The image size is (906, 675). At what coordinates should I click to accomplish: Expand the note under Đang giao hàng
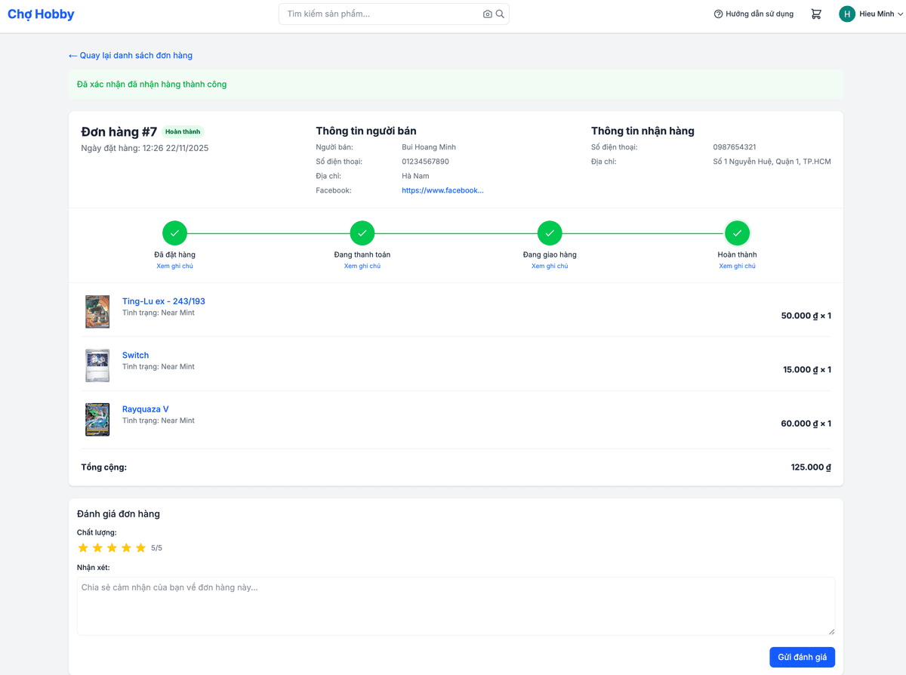pyautogui.click(x=550, y=267)
